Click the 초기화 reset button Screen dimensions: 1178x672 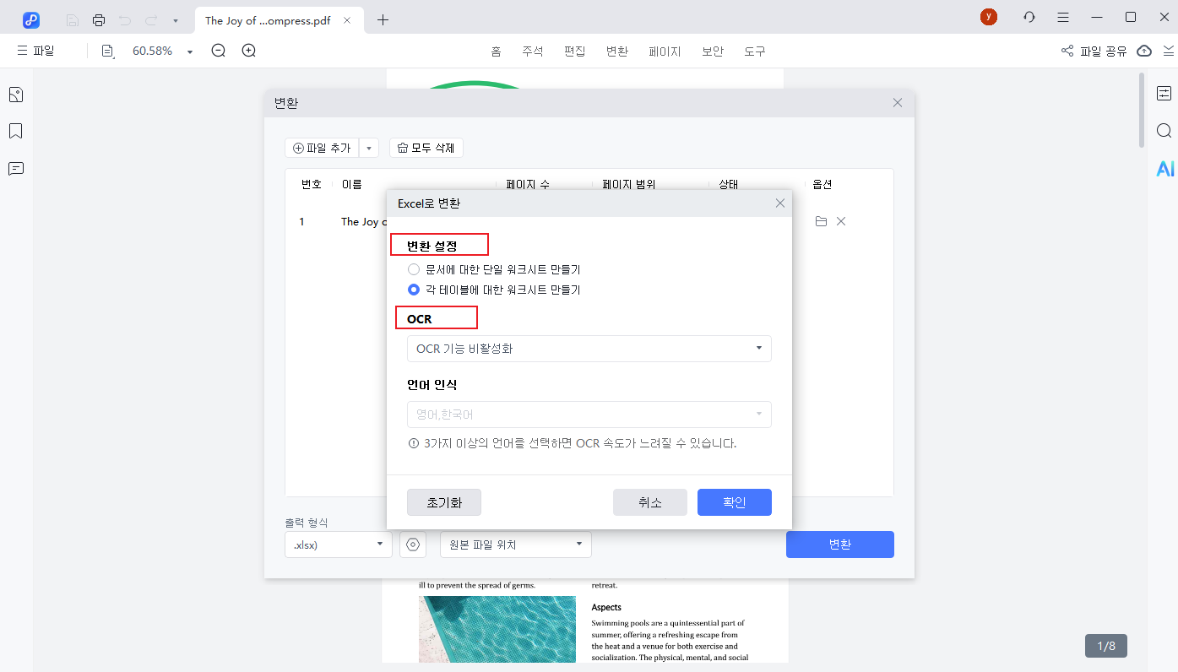coord(443,502)
